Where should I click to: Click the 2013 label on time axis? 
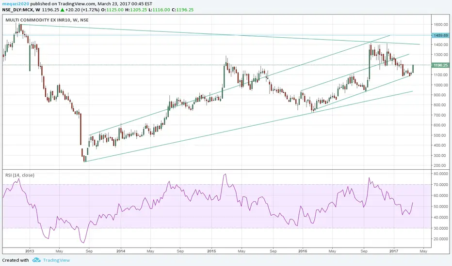[x=30, y=251]
